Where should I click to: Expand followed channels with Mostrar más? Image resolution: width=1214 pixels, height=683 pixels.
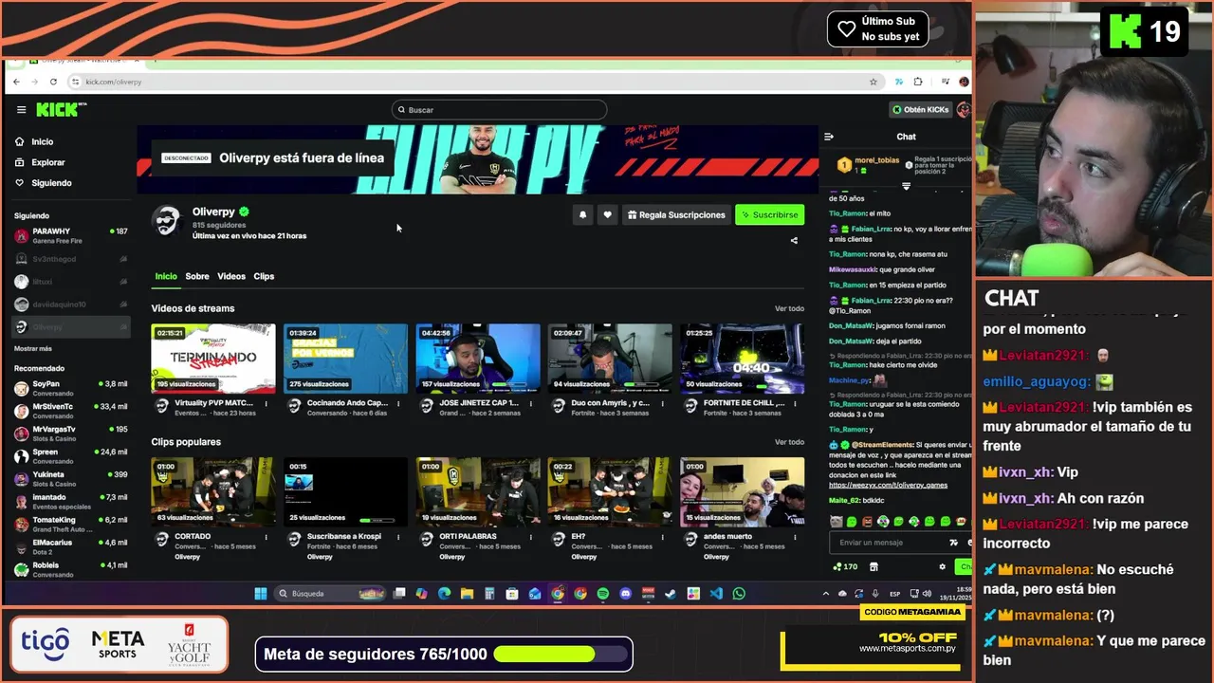pos(33,348)
